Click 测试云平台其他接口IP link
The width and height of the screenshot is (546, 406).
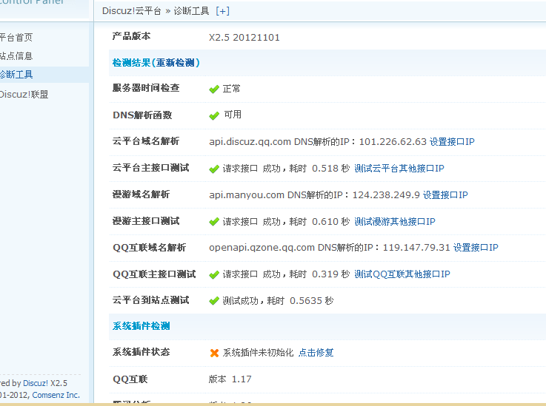point(399,169)
